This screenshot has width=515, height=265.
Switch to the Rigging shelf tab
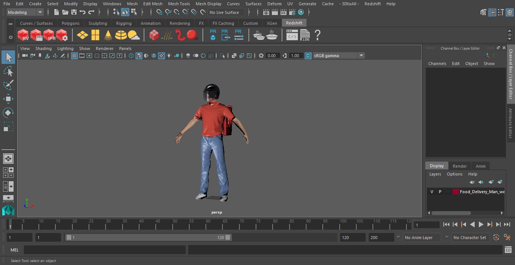point(124,23)
